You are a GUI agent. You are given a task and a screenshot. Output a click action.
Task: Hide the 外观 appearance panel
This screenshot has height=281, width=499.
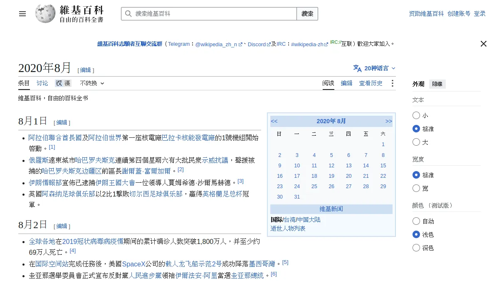[437, 84]
